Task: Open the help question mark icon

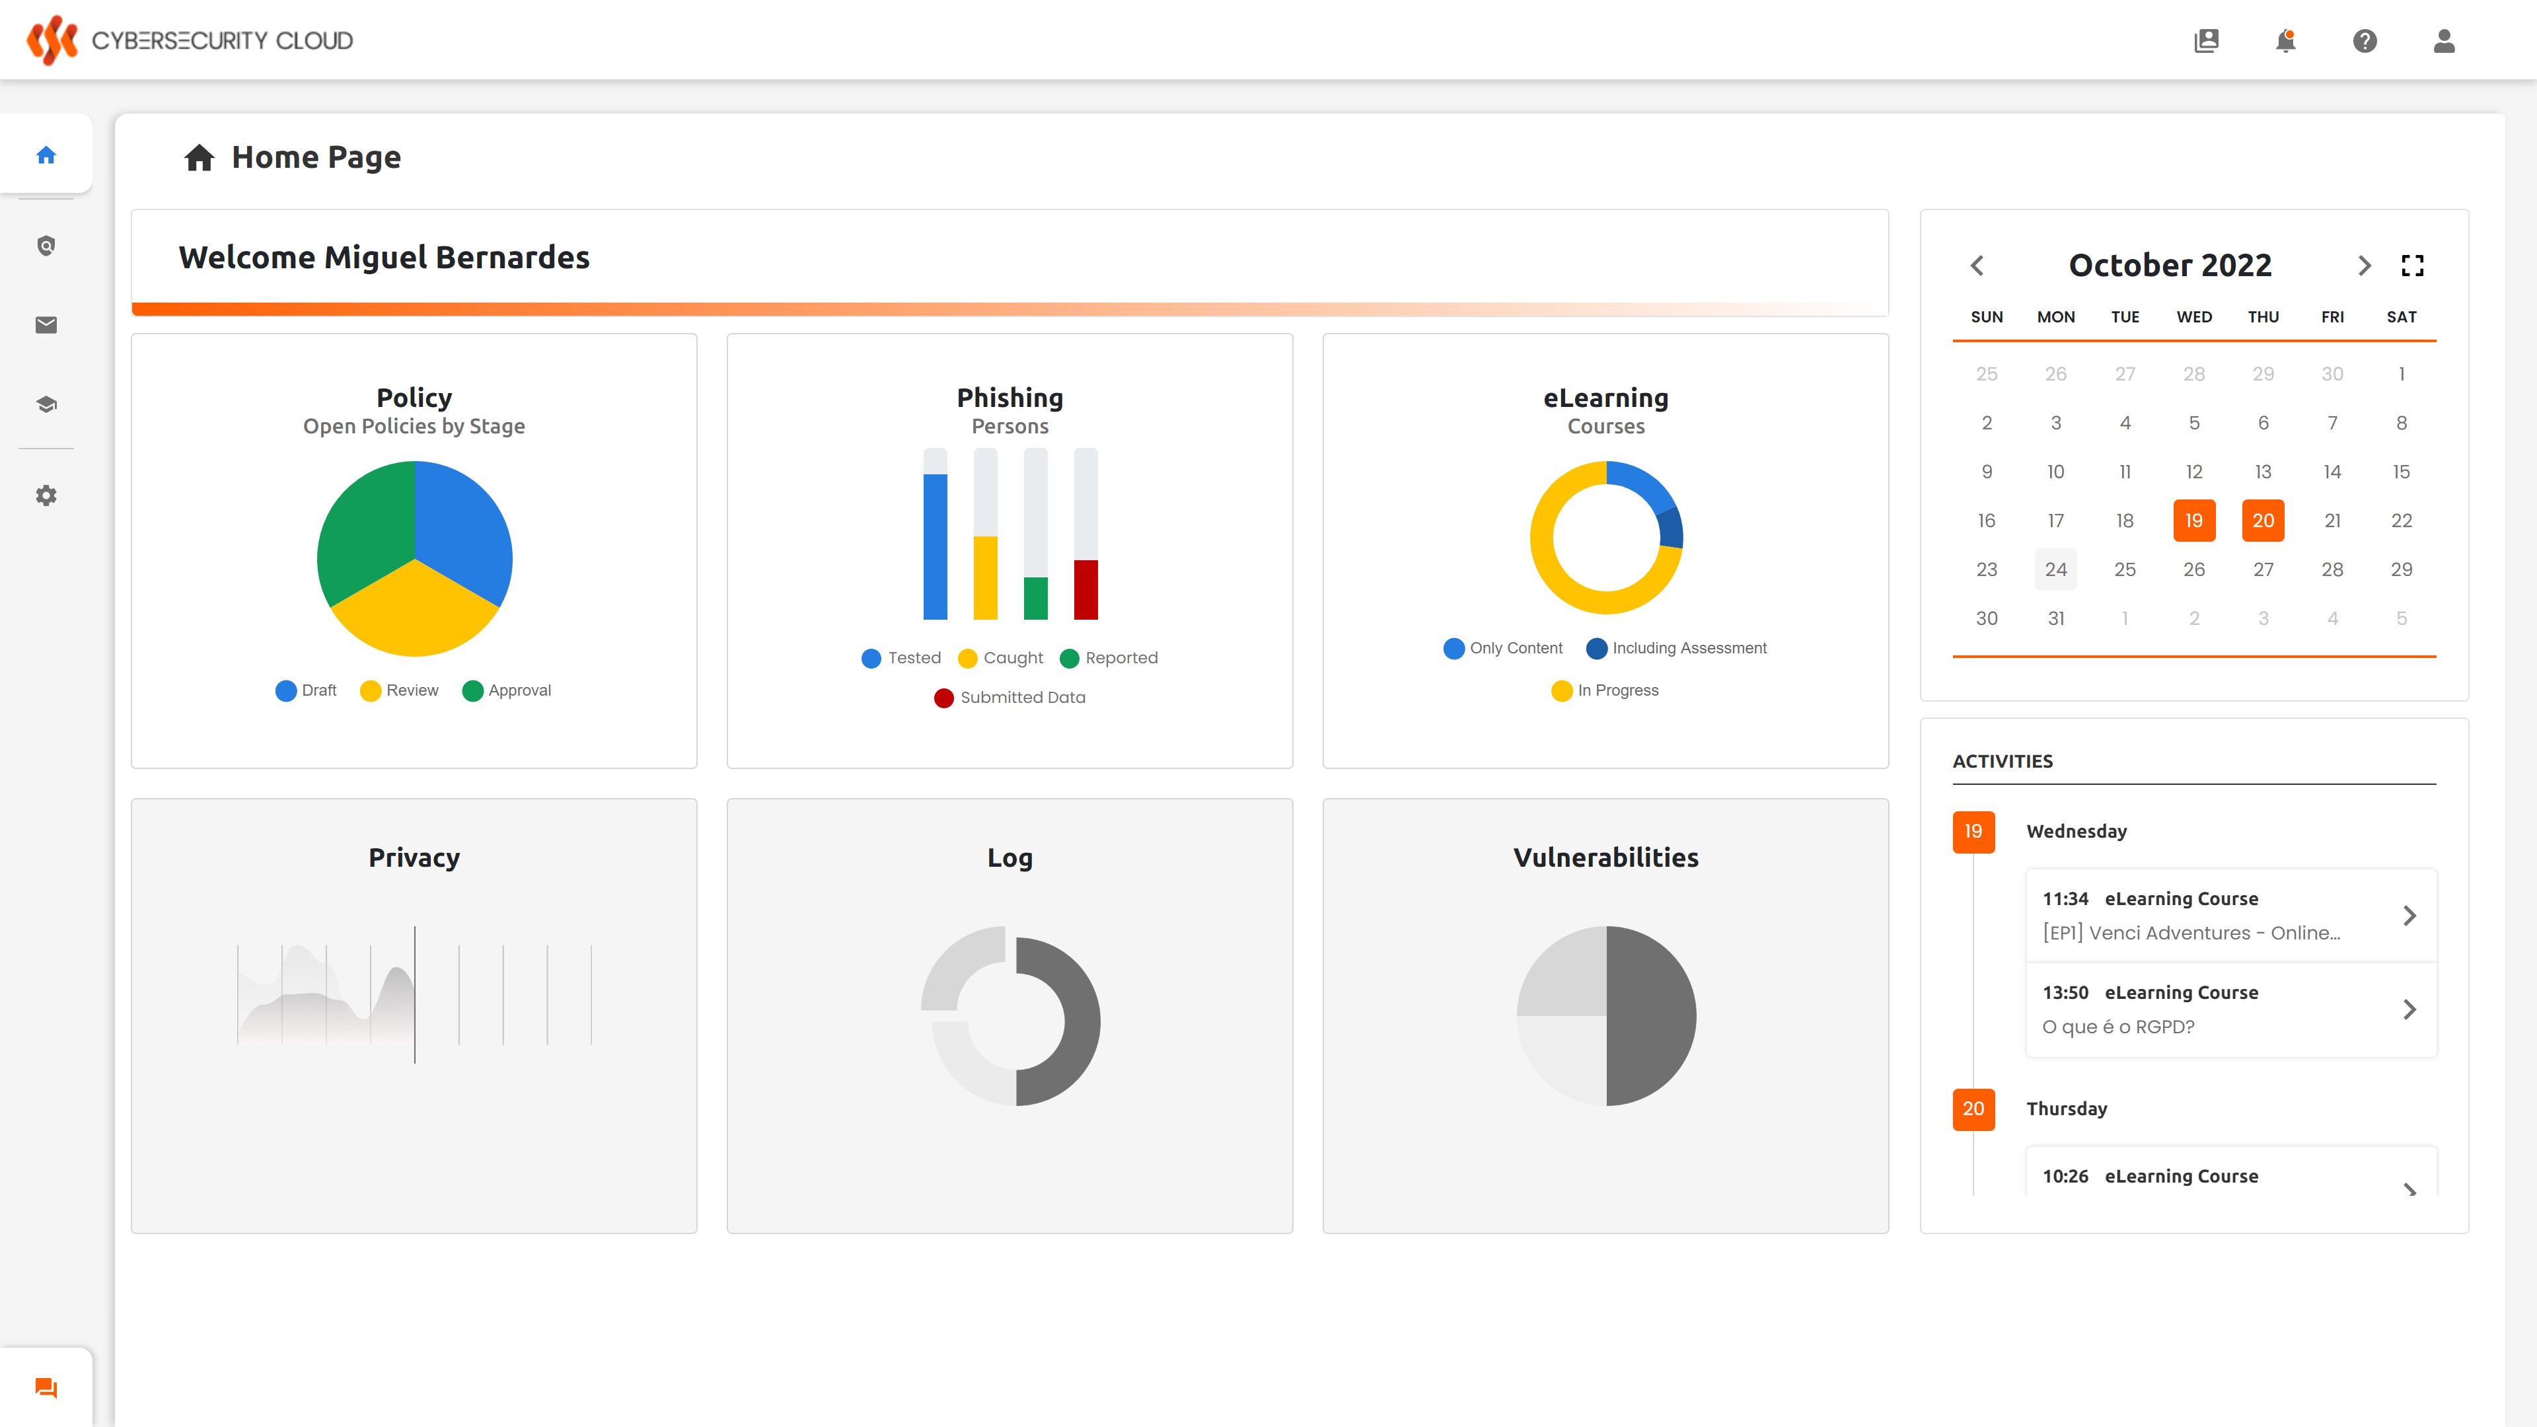Action: pos(2365,40)
